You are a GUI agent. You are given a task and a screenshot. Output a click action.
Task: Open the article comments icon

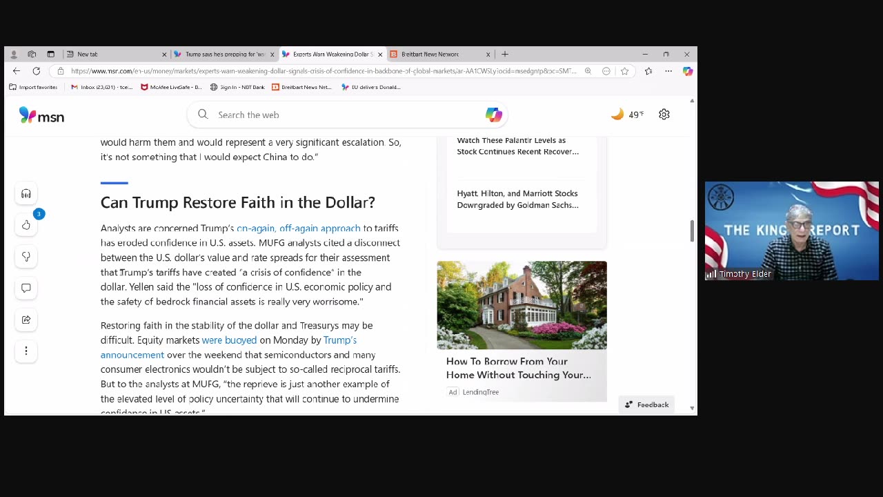(x=26, y=288)
